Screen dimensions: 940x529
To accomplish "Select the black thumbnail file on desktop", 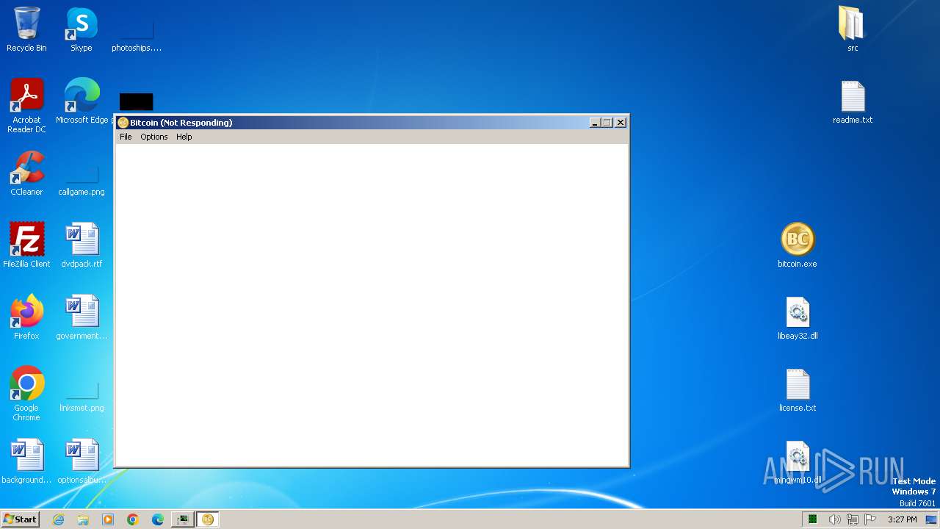I will pos(136,102).
